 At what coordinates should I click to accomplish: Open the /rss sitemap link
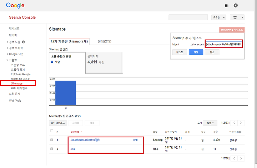click(73, 149)
